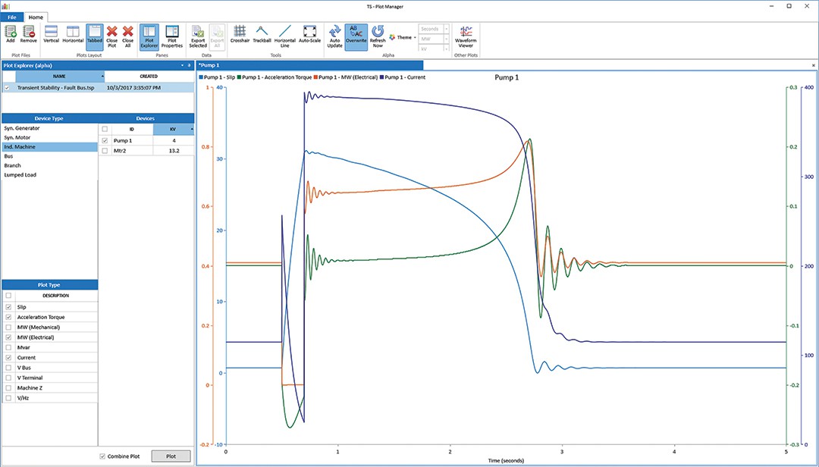Click Export Selected in the Data group

198,36
